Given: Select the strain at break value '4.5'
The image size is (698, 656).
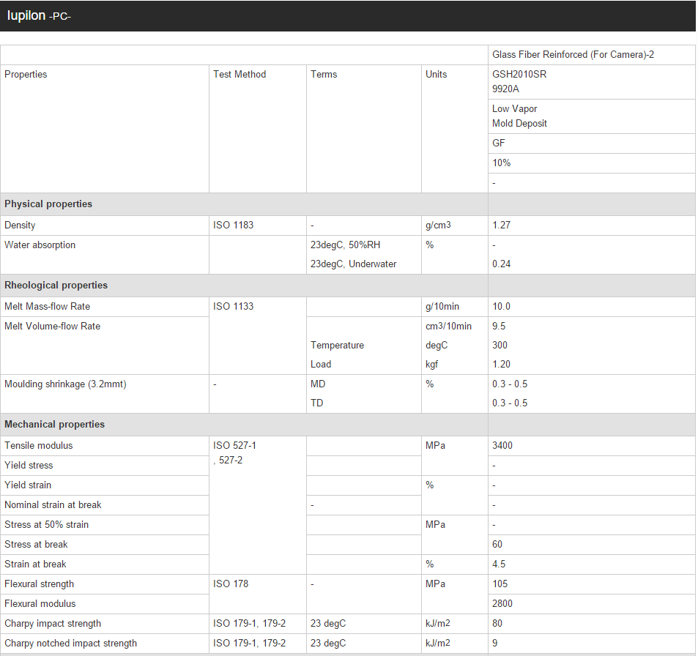Looking at the screenshot, I should click(x=499, y=564).
